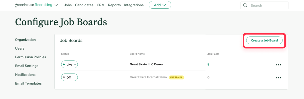Click the 8 job posts count link
The height and width of the screenshot is (99, 304).
tap(208, 65)
